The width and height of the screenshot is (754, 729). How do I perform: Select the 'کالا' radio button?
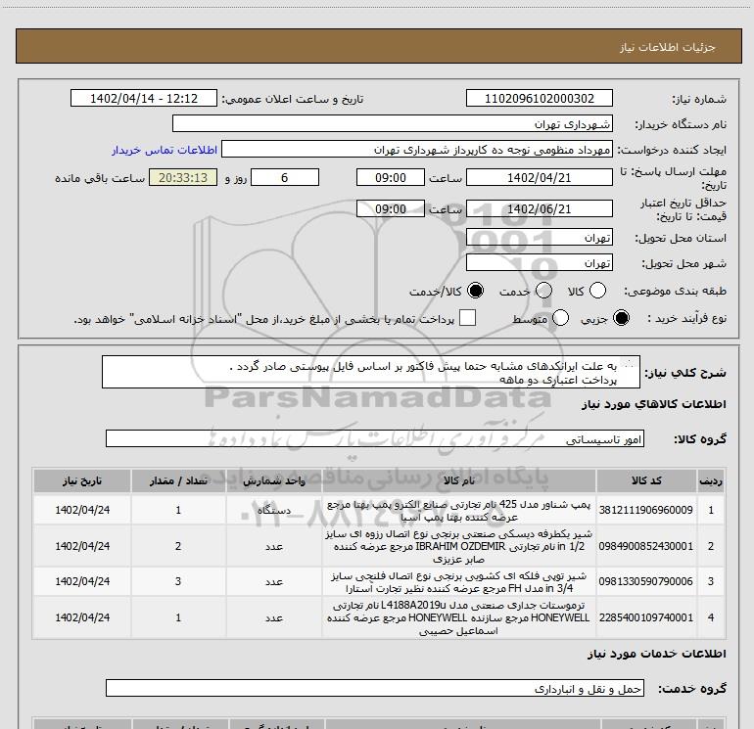[x=597, y=291]
